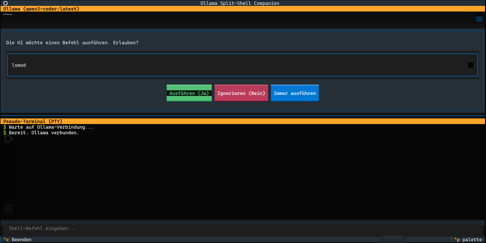The height and width of the screenshot is (243, 486).
Task: Click the green dollar prompt before 'Warte'
Action: point(5,127)
